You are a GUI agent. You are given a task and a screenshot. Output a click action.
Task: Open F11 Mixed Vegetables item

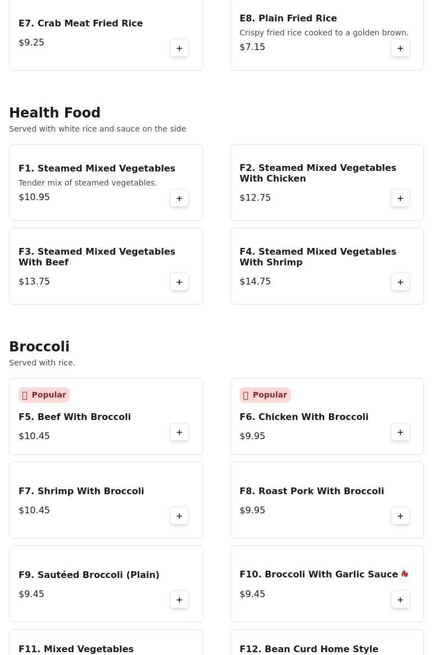pyautogui.click(x=76, y=649)
